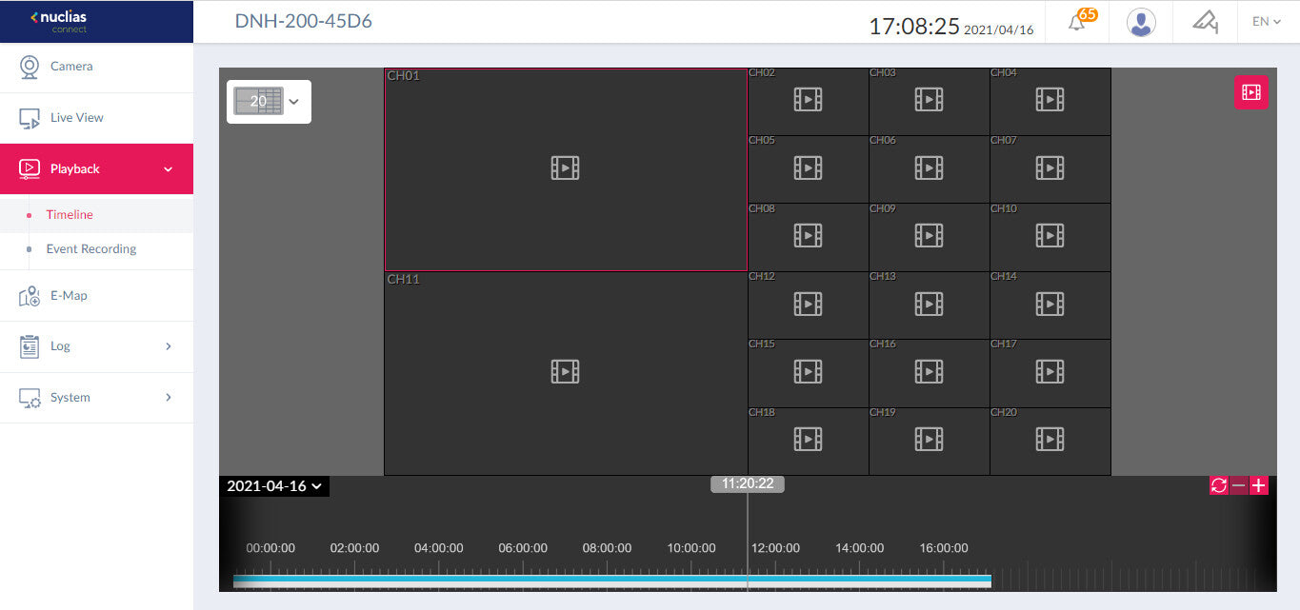
Task: Select the CH11 video pane
Action: (566, 373)
